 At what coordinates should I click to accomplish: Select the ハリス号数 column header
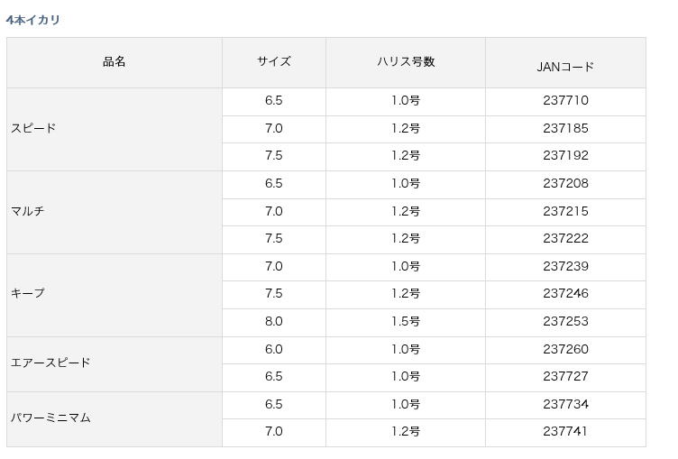pos(406,62)
